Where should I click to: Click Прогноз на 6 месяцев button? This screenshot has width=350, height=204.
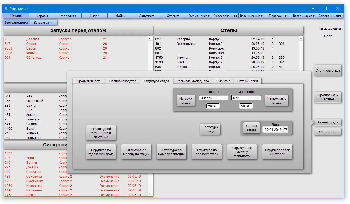pyautogui.click(x=328, y=97)
